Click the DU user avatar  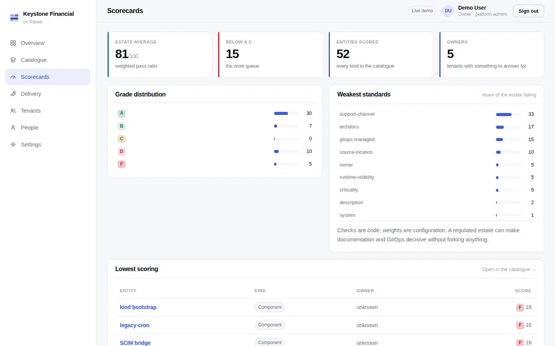click(x=448, y=11)
